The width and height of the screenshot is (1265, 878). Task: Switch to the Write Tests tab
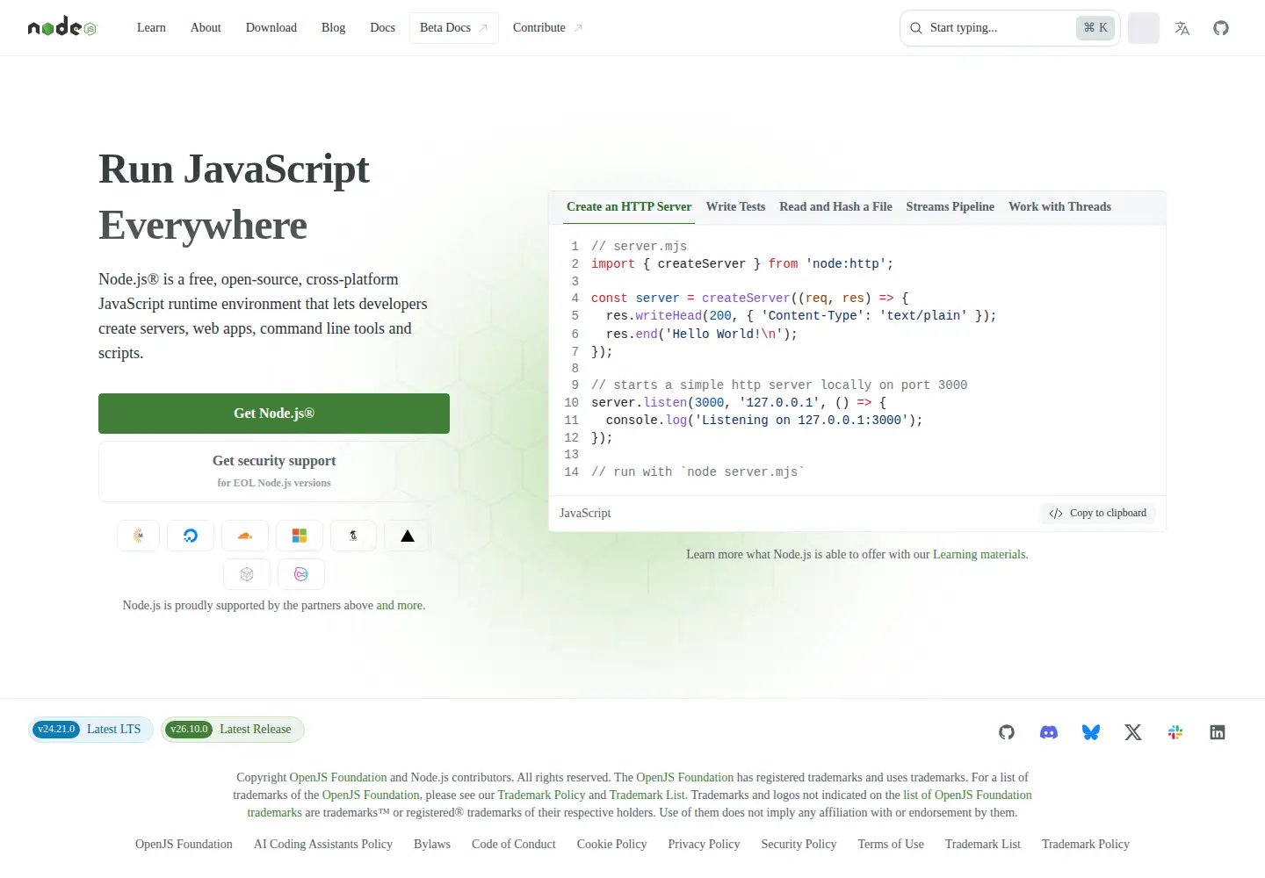(736, 207)
